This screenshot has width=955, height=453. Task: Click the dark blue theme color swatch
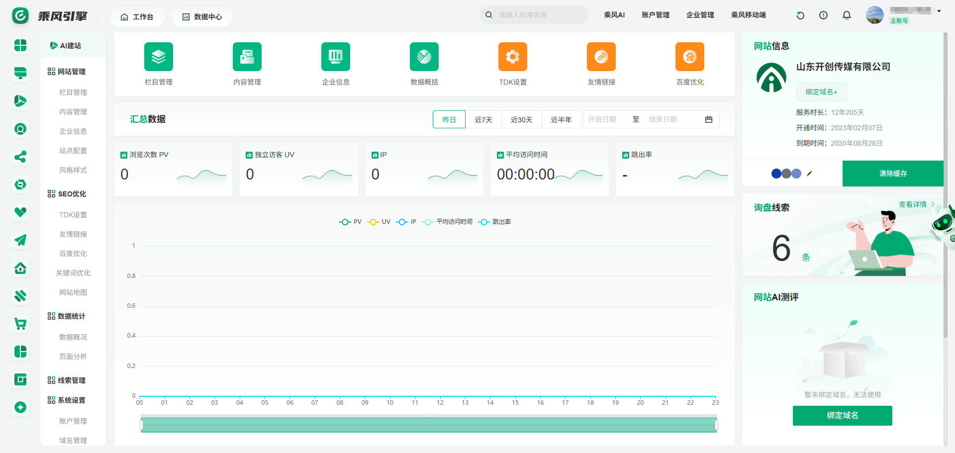tap(776, 174)
